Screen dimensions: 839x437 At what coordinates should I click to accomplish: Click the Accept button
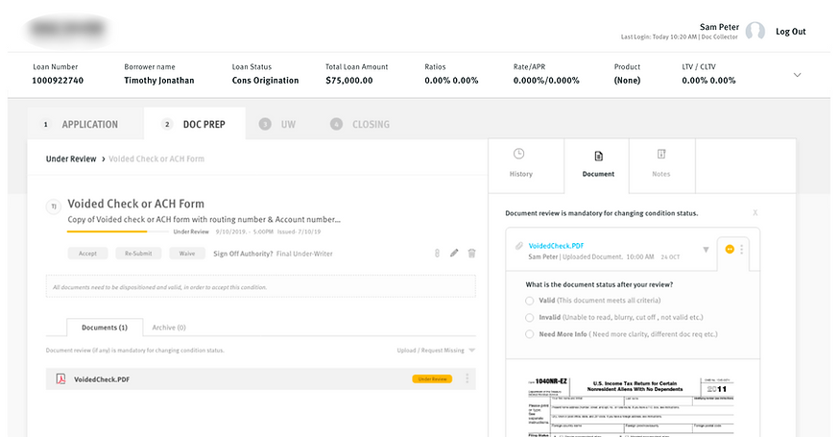tap(87, 254)
